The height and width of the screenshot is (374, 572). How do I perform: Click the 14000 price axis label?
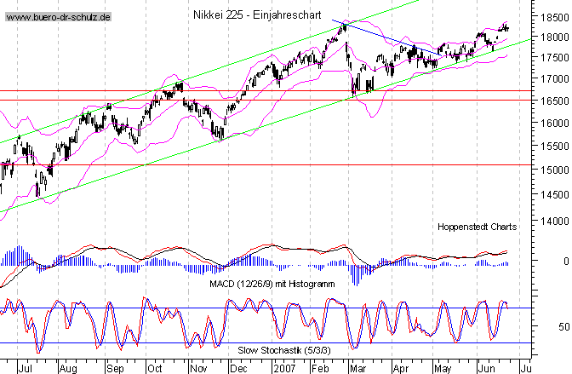pyautogui.click(x=554, y=221)
